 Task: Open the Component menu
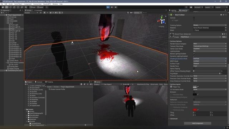point(28,4)
